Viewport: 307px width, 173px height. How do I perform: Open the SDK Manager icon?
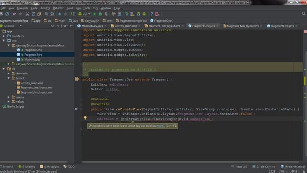(139, 14)
